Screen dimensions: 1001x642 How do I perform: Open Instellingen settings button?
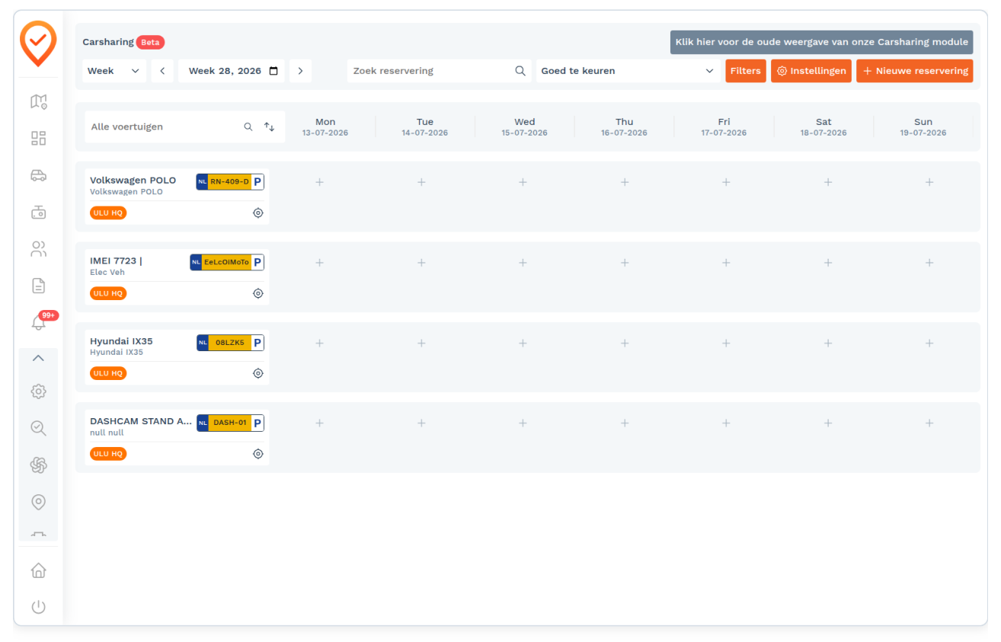click(811, 71)
